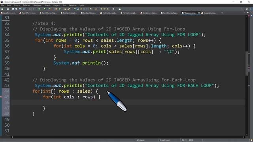Click the Quick Access search icon
The height and width of the screenshot is (142, 253).
click(242, 9)
